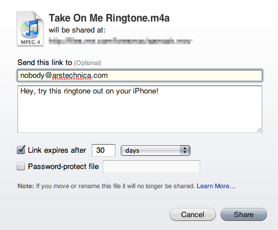Image resolution: width=278 pixels, height=230 pixels.
Task: Enable the Password-protect file checkbox
Action: click(x=21, y=166)
